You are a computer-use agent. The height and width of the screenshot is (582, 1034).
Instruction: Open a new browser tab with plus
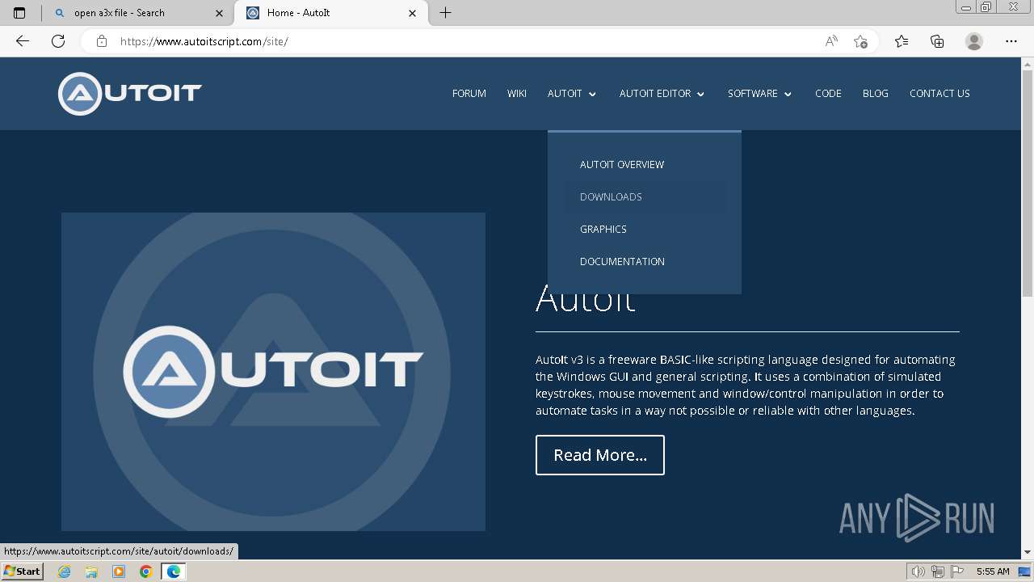(445, 13)
